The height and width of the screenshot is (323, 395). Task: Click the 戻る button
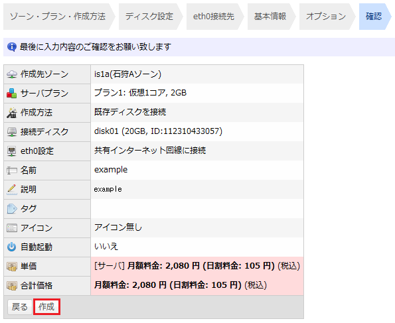point(20,307)
